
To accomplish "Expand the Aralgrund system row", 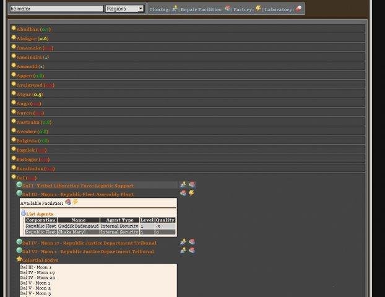I will point(188,85).
